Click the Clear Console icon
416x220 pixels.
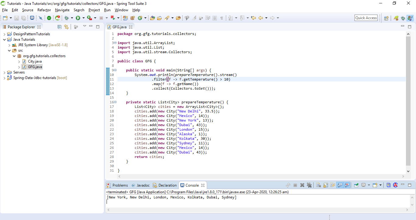(x=318, y=185)
